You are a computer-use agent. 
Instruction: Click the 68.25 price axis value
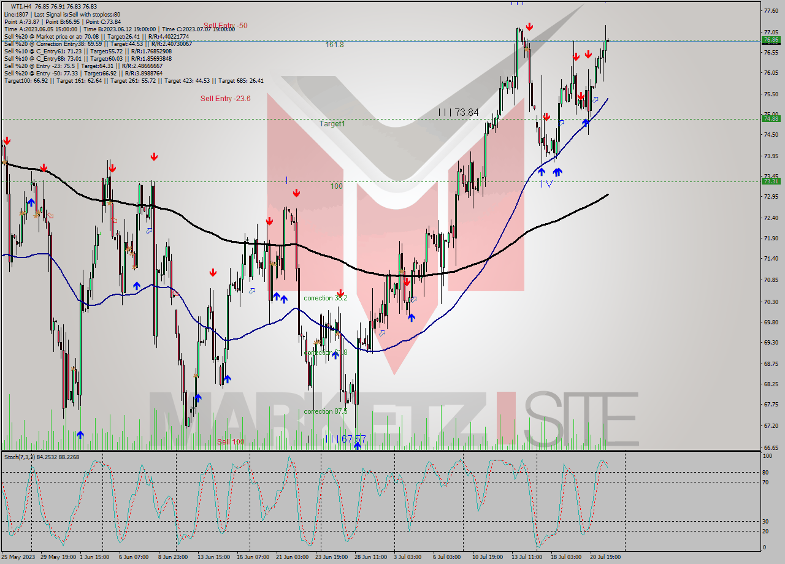771,384
